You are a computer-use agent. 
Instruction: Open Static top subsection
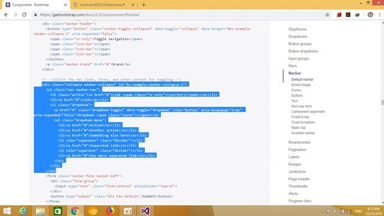pyautogui.click(x=298, y=128)
